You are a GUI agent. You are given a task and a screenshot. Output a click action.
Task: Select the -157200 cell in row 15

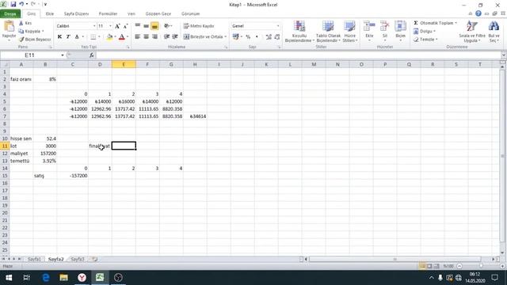[x=72, y=176]
